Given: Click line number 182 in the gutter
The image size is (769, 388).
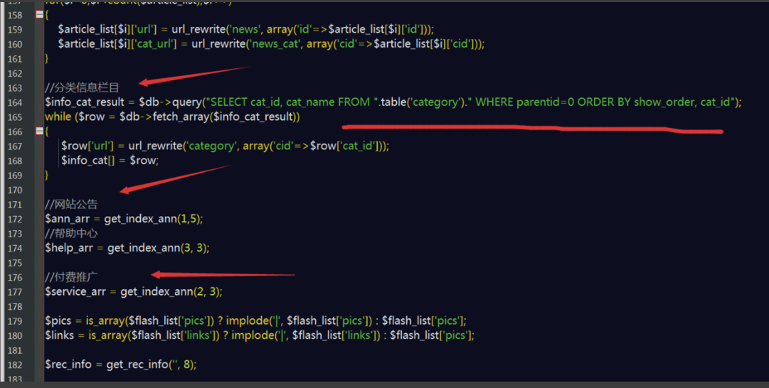Looking at the screenshot, I should click(15, 365).
